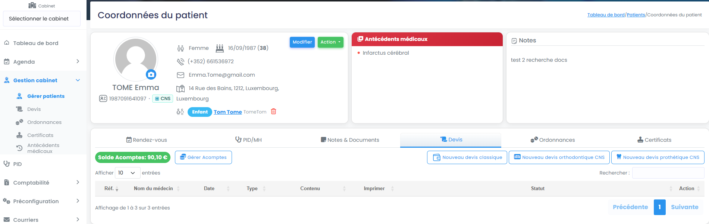Click the Modifier button
This screenshot has width=709, height=224.
click(x=302, y=42)
